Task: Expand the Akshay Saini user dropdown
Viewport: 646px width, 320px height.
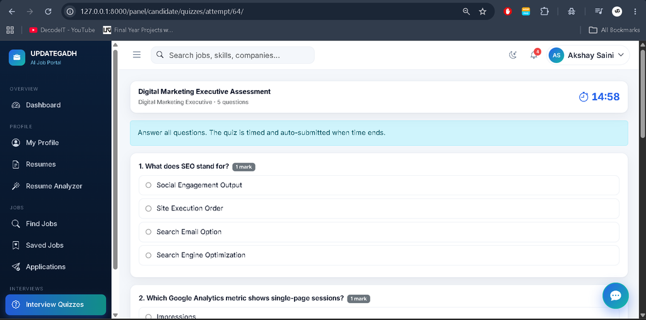Action: click(588, 55)
